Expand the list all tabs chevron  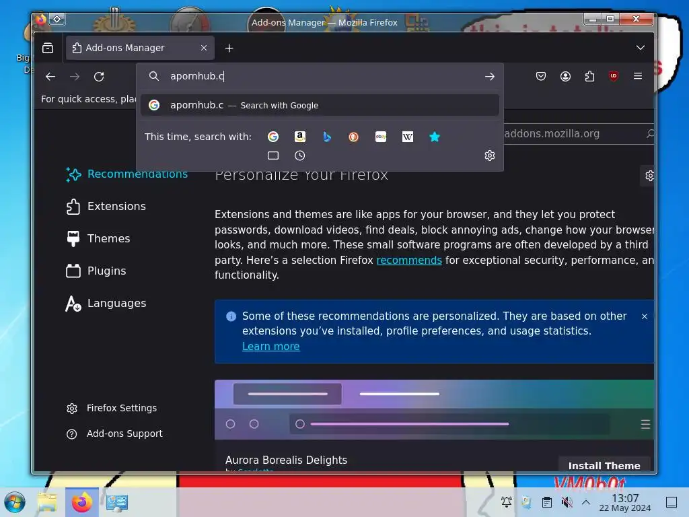(641, 48)
